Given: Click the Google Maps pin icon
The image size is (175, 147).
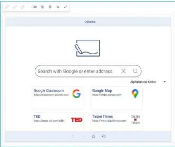Looking at the screenshot, I should tap(135, 93).
